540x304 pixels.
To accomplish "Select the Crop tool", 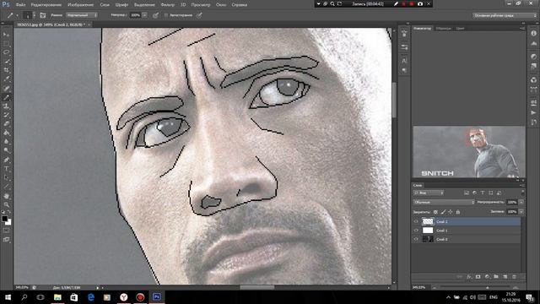I will click(6, 70).
